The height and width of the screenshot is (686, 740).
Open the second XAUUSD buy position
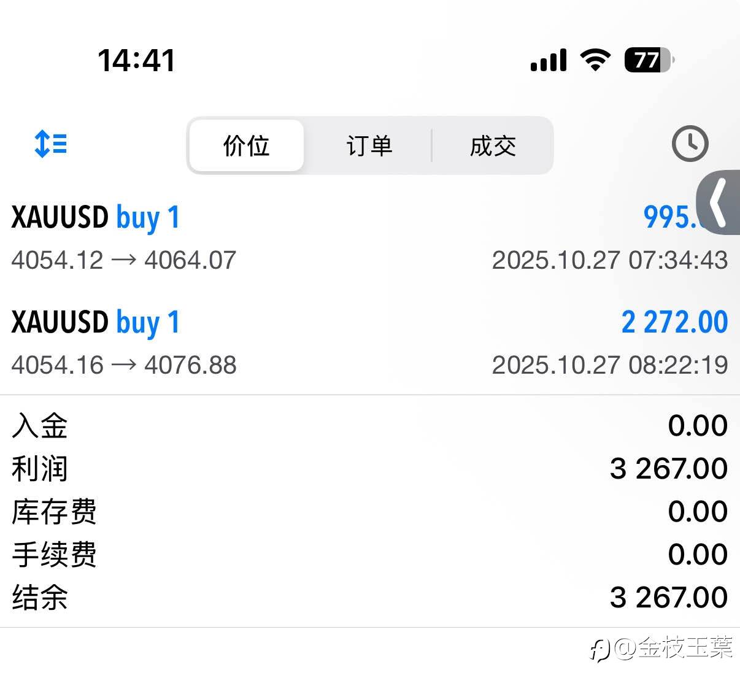pos(96,323)
